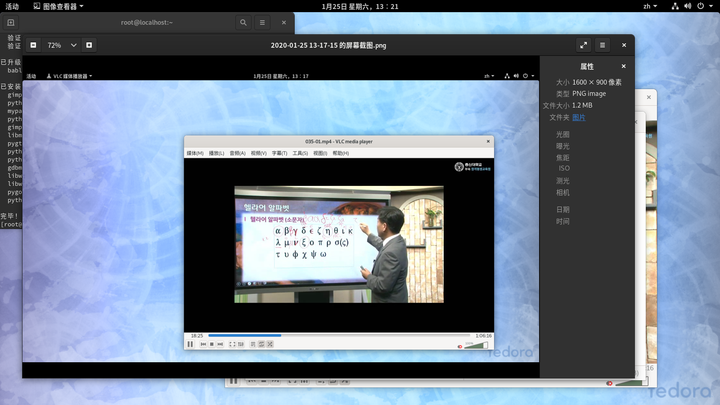Open the terminal hamburger menu
The height and width of the screenshot is (405, 720).
[262, 22]
